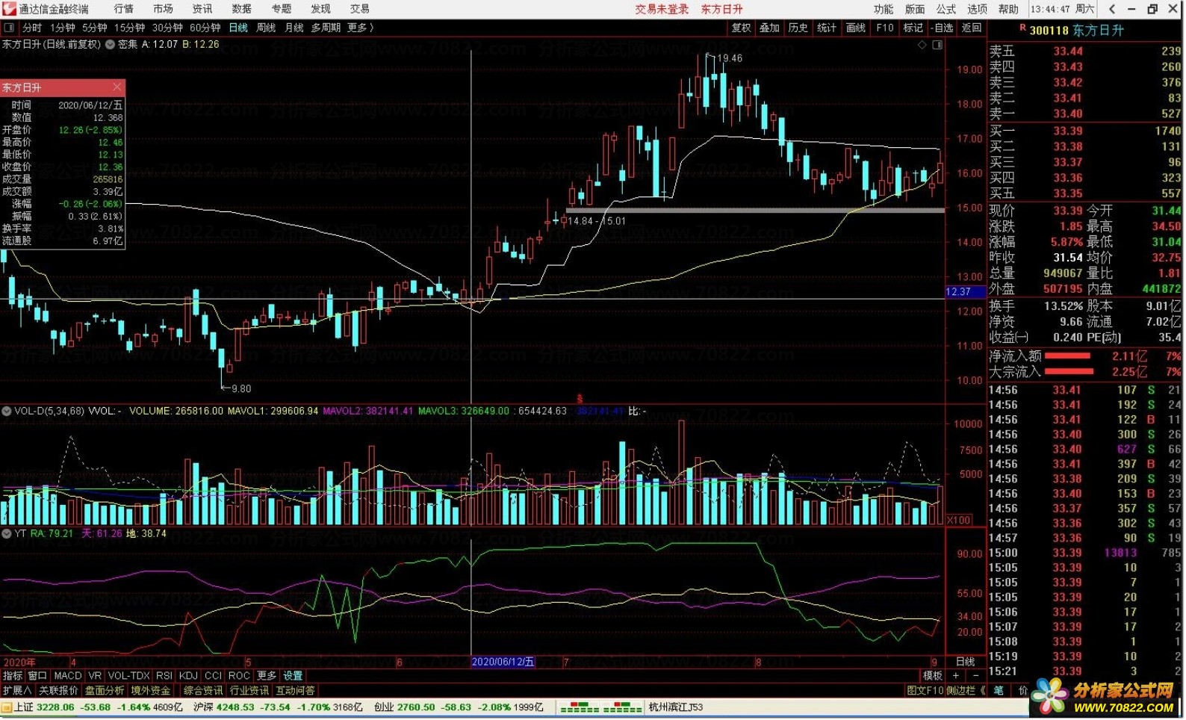Open 境外资金 tab

click(x=151, y=691)
